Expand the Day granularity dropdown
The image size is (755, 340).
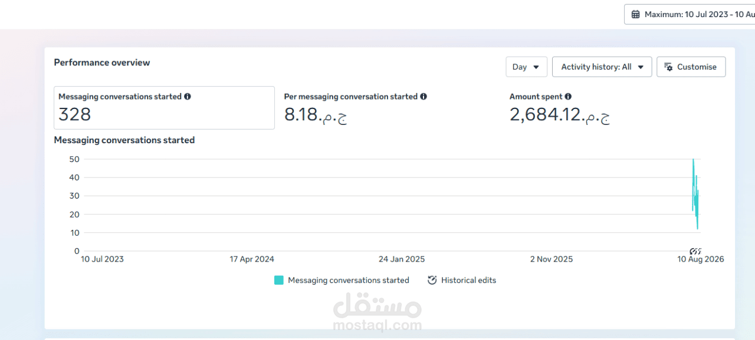pyautogui.click(x=526, y=67)
